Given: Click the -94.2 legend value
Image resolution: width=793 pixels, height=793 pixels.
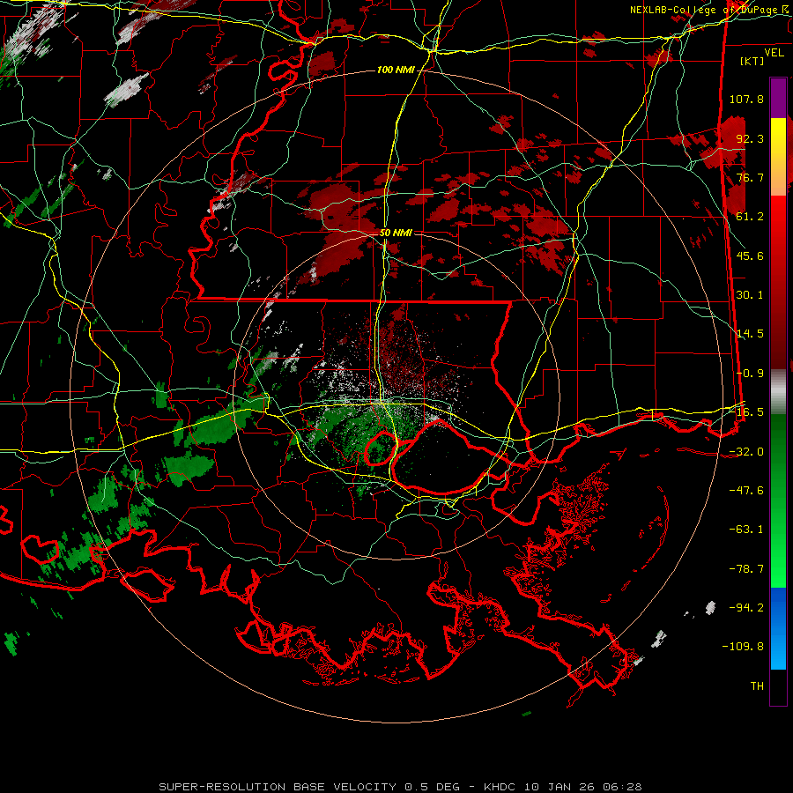Looking at the screenshot, I should coord(746,608).
